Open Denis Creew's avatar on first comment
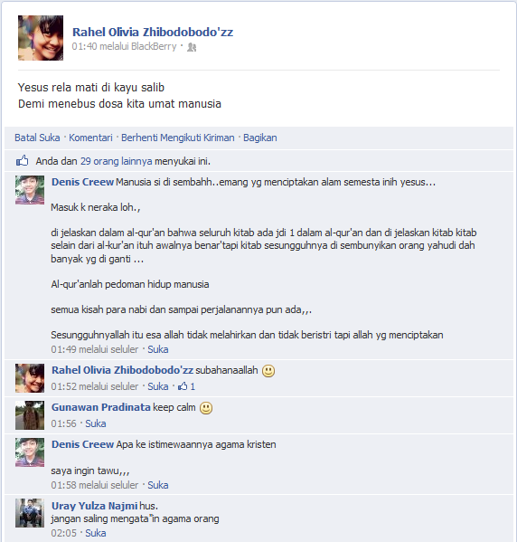 30,190
